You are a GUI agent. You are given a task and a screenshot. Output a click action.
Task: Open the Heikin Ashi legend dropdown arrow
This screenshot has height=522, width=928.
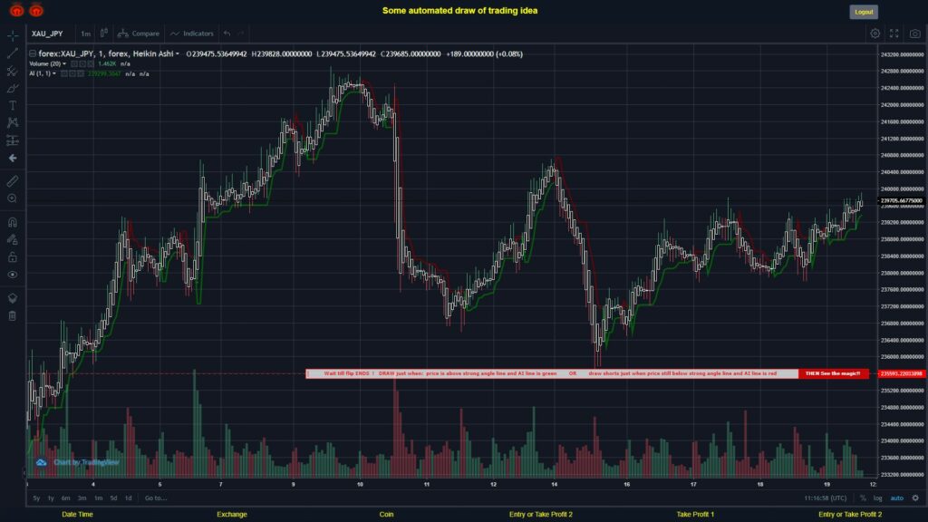pyautogui.click(x=178, y=53)
